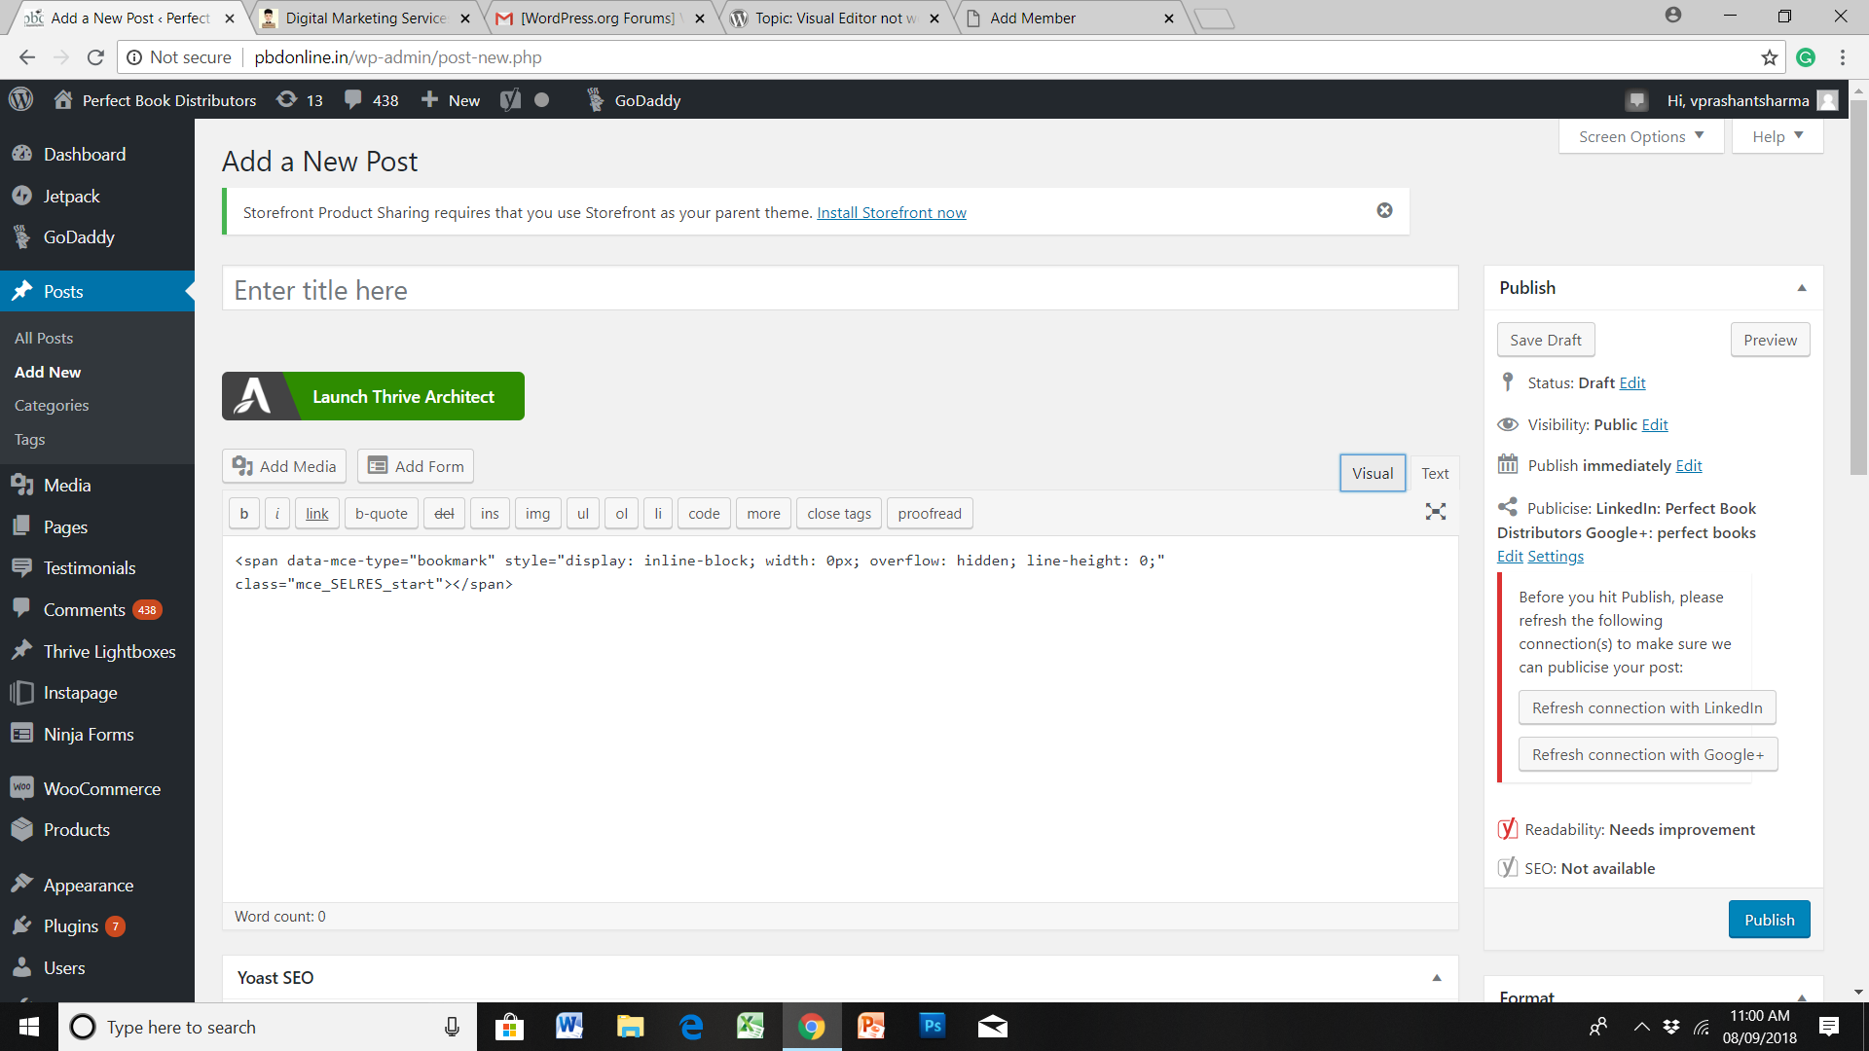Click the Yoast SEO icon in admin bar
Image resolution: width=1869 pixels, height=1051 pixels.
tap(510, 100)
